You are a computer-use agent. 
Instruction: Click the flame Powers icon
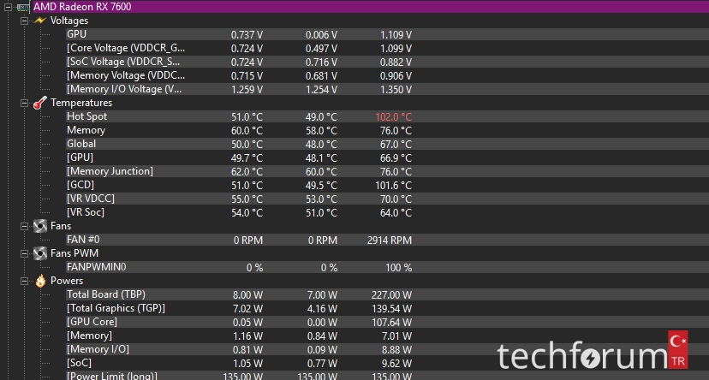(40, 281)
